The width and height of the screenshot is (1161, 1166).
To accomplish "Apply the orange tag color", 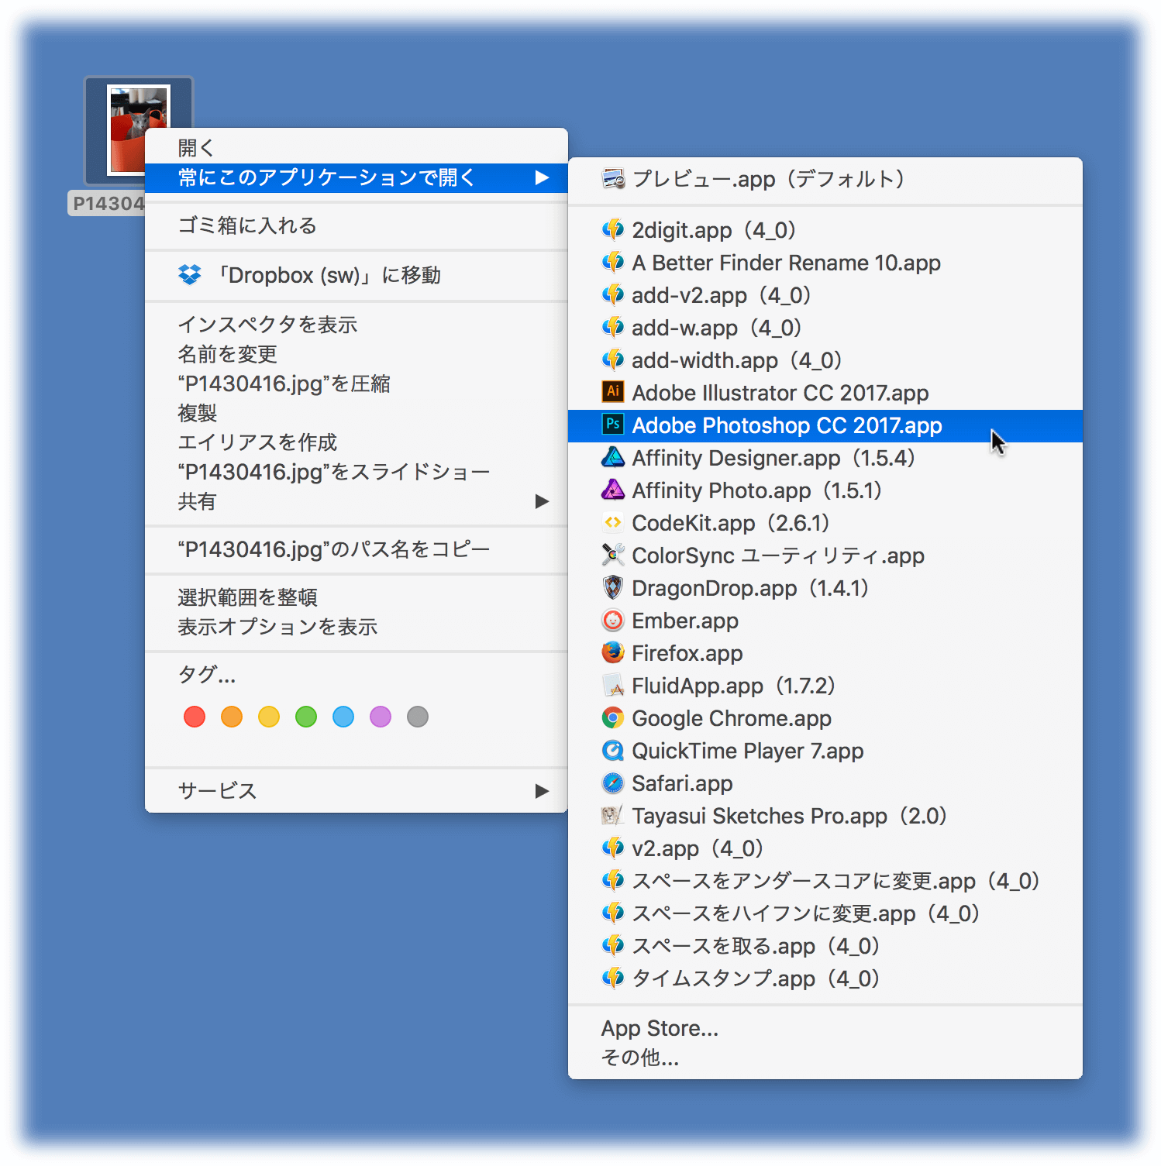I will coord(232,717).
